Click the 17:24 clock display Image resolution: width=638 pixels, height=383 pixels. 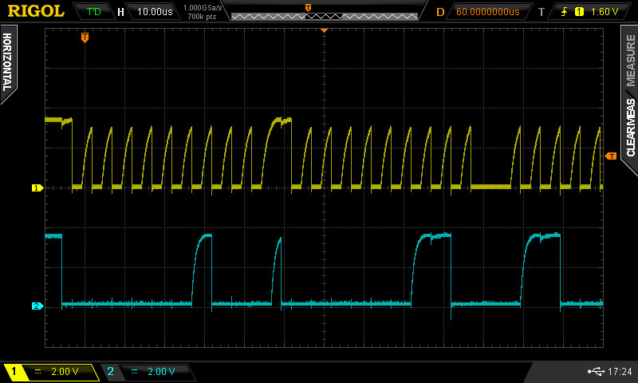point(619,372)
